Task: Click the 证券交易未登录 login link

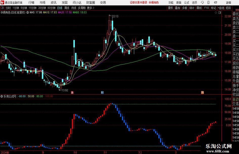Action: point(139,3)
